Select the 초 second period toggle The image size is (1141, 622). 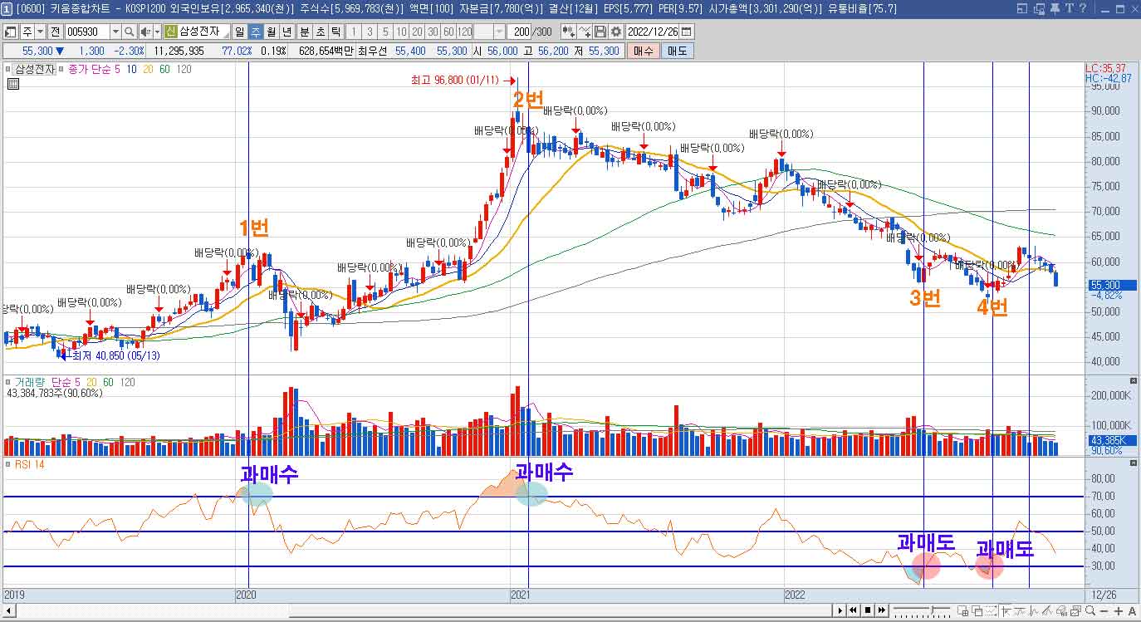[320, 32]
